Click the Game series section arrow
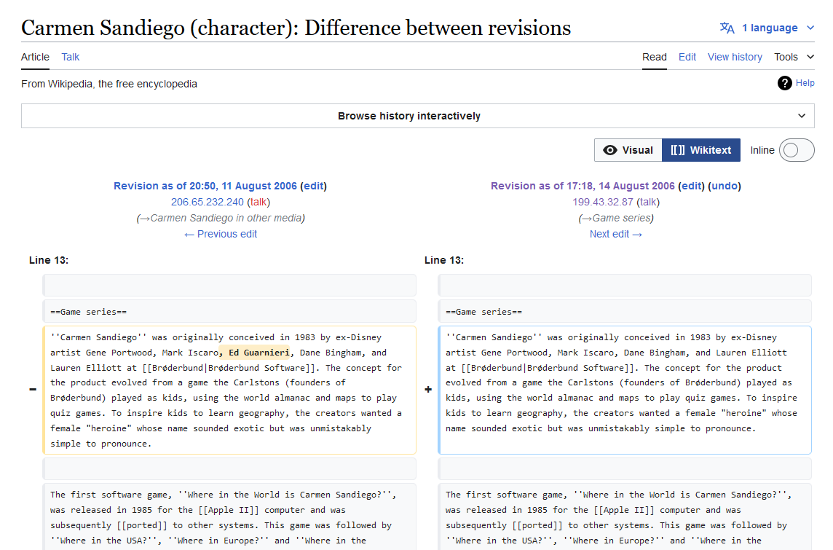Image resolution: width=833 pixels, height=550 pixels. (x=586, y=218)
